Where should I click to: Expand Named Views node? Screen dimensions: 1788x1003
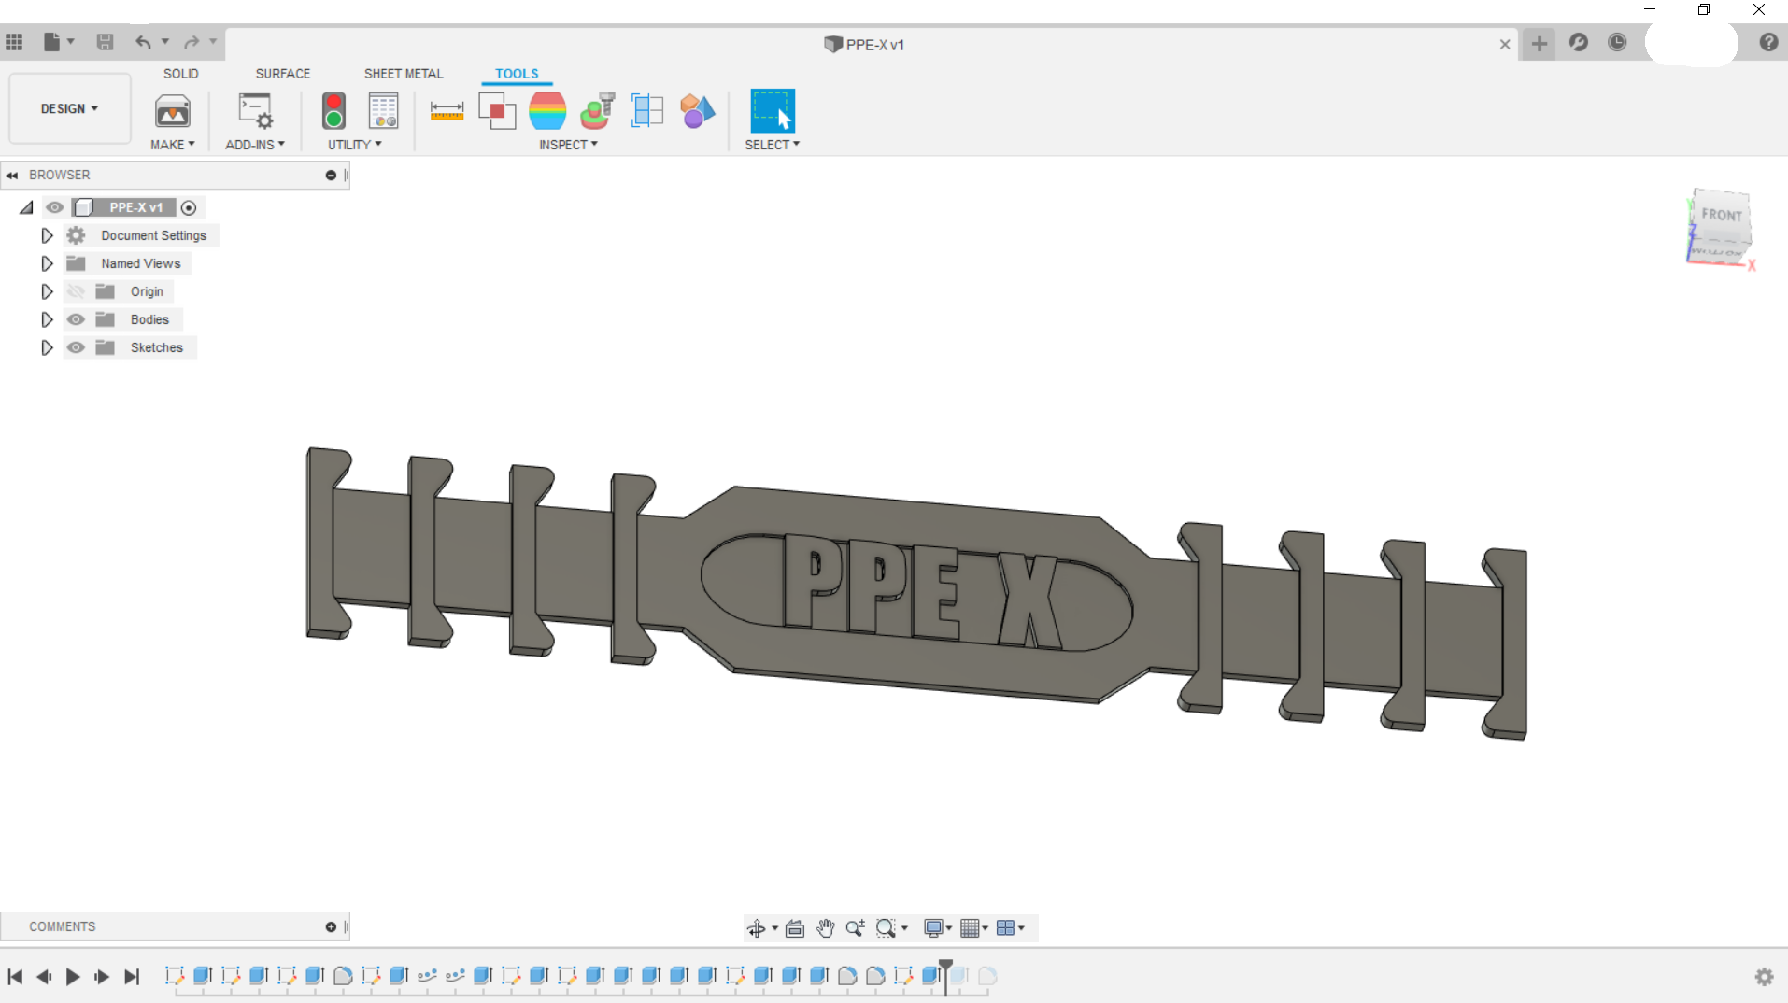coord(47,263)
